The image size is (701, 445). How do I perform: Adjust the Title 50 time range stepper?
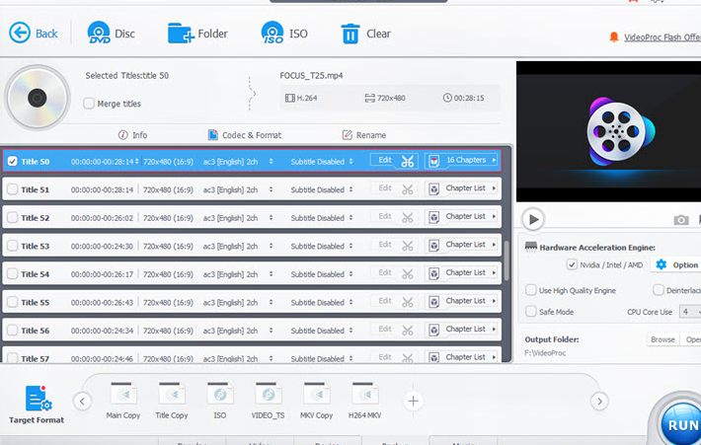point(137,161)
